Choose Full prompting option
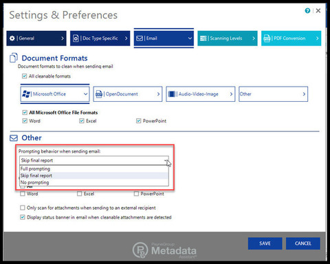The height and width of the screenshot is (264, 330). click(x=94, y=169)
